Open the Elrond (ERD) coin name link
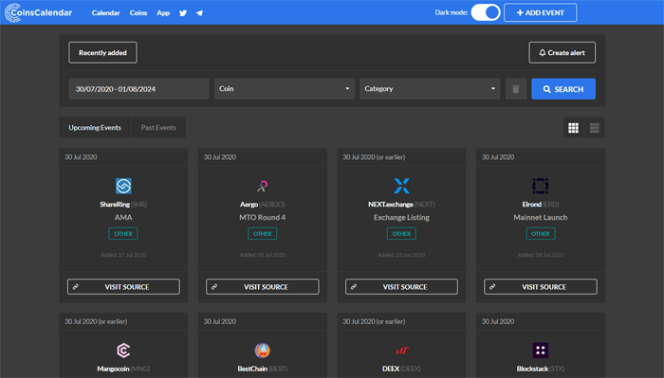This screenshot has height=378, width=664. tap(541, 205)
